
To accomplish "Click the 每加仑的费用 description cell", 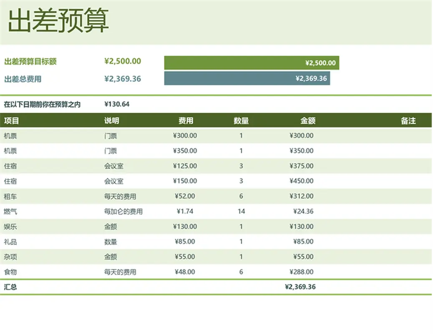I will point(123,211).
